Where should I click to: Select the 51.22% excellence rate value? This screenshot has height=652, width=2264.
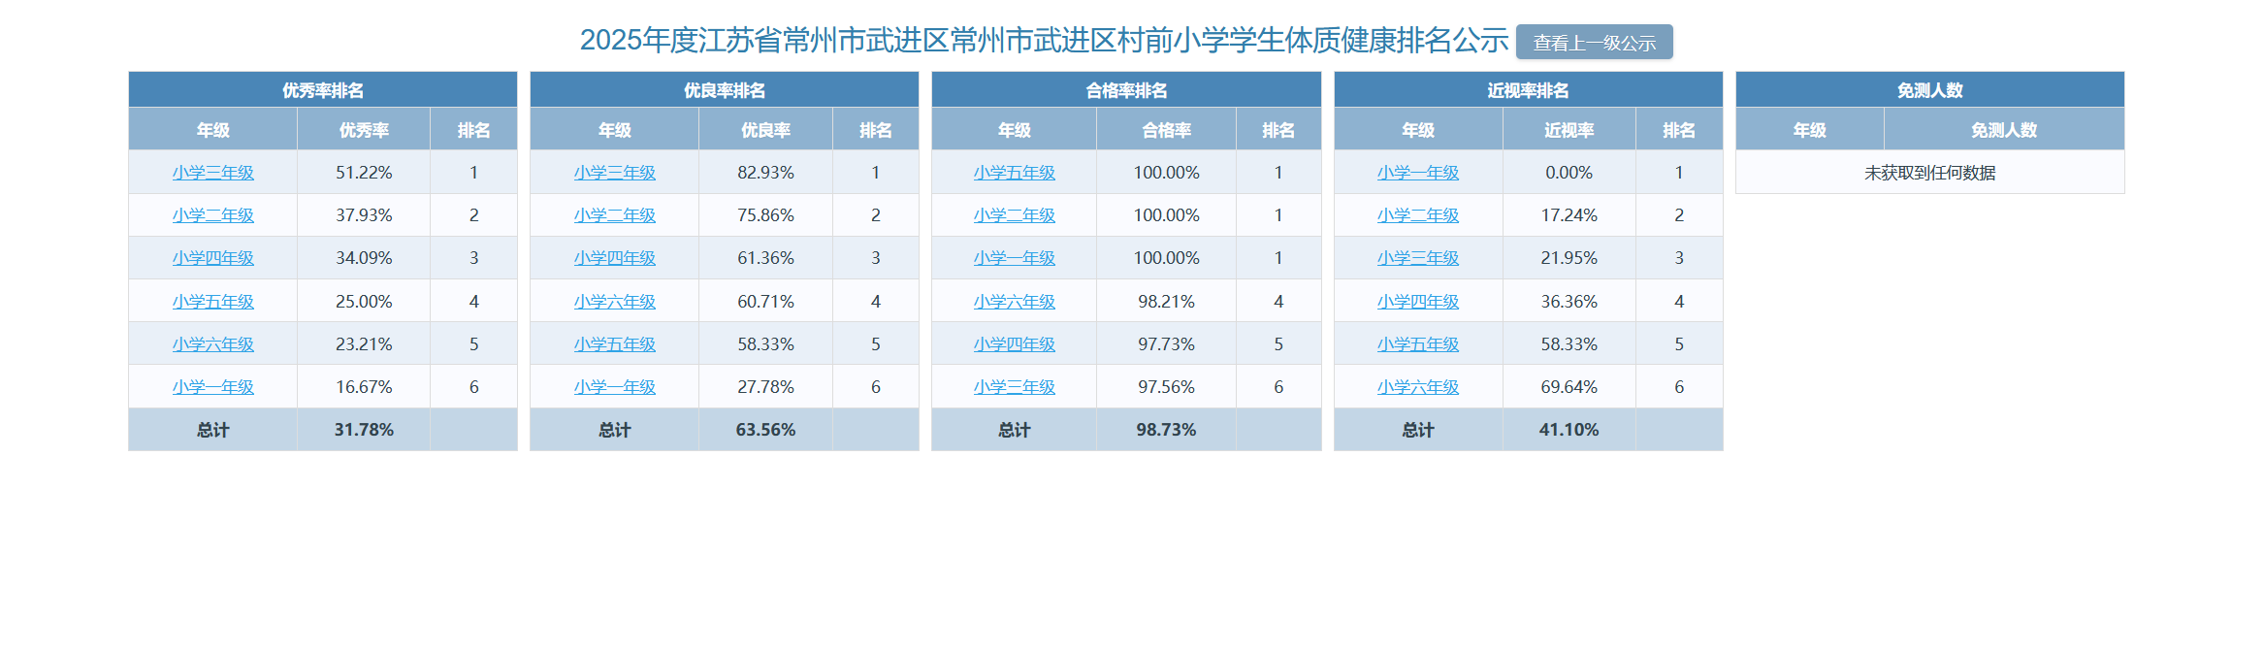pyautogui.click(x=364, y=173)
